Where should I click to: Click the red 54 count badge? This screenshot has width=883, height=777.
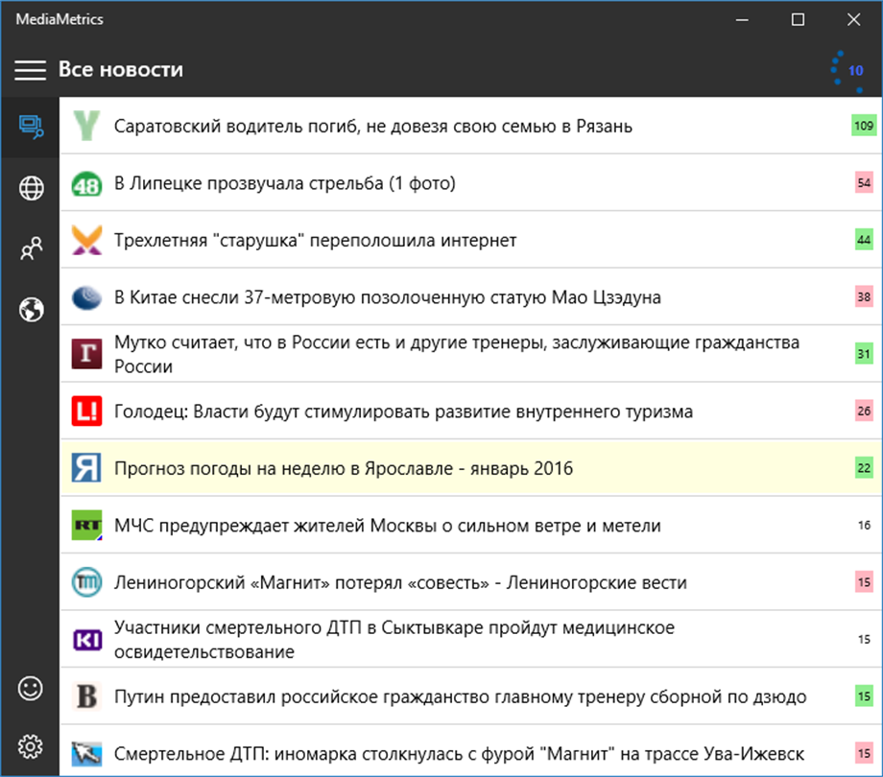(x=864, y=183)
